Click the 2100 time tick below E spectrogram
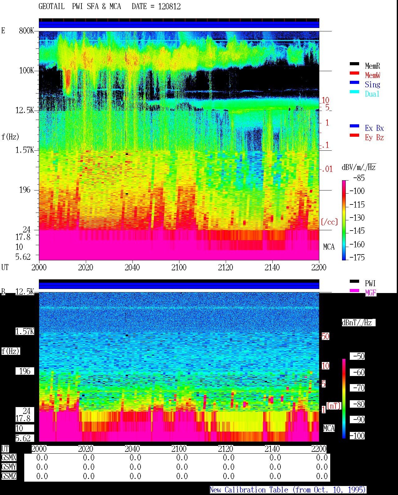Viewport: 398px width, 495px height. tap(179, 267)
